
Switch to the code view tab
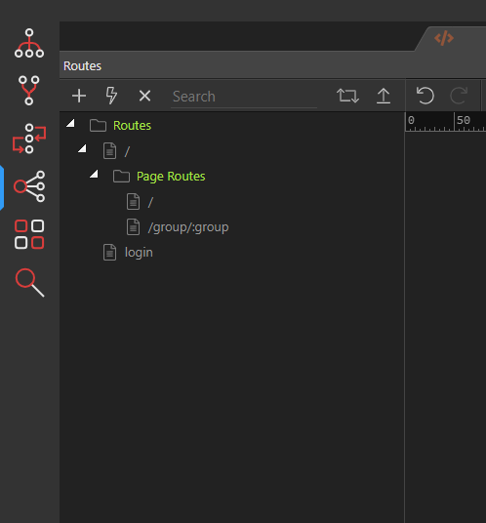click(x=444, y=38)
